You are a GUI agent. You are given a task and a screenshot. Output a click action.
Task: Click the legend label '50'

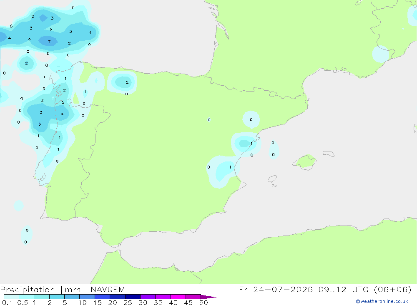click(203, 303)
